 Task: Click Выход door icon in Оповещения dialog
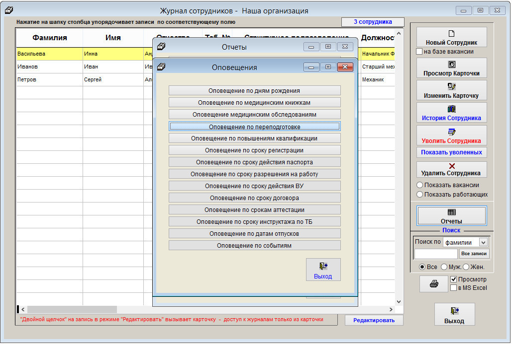click(x=323, y=270)
